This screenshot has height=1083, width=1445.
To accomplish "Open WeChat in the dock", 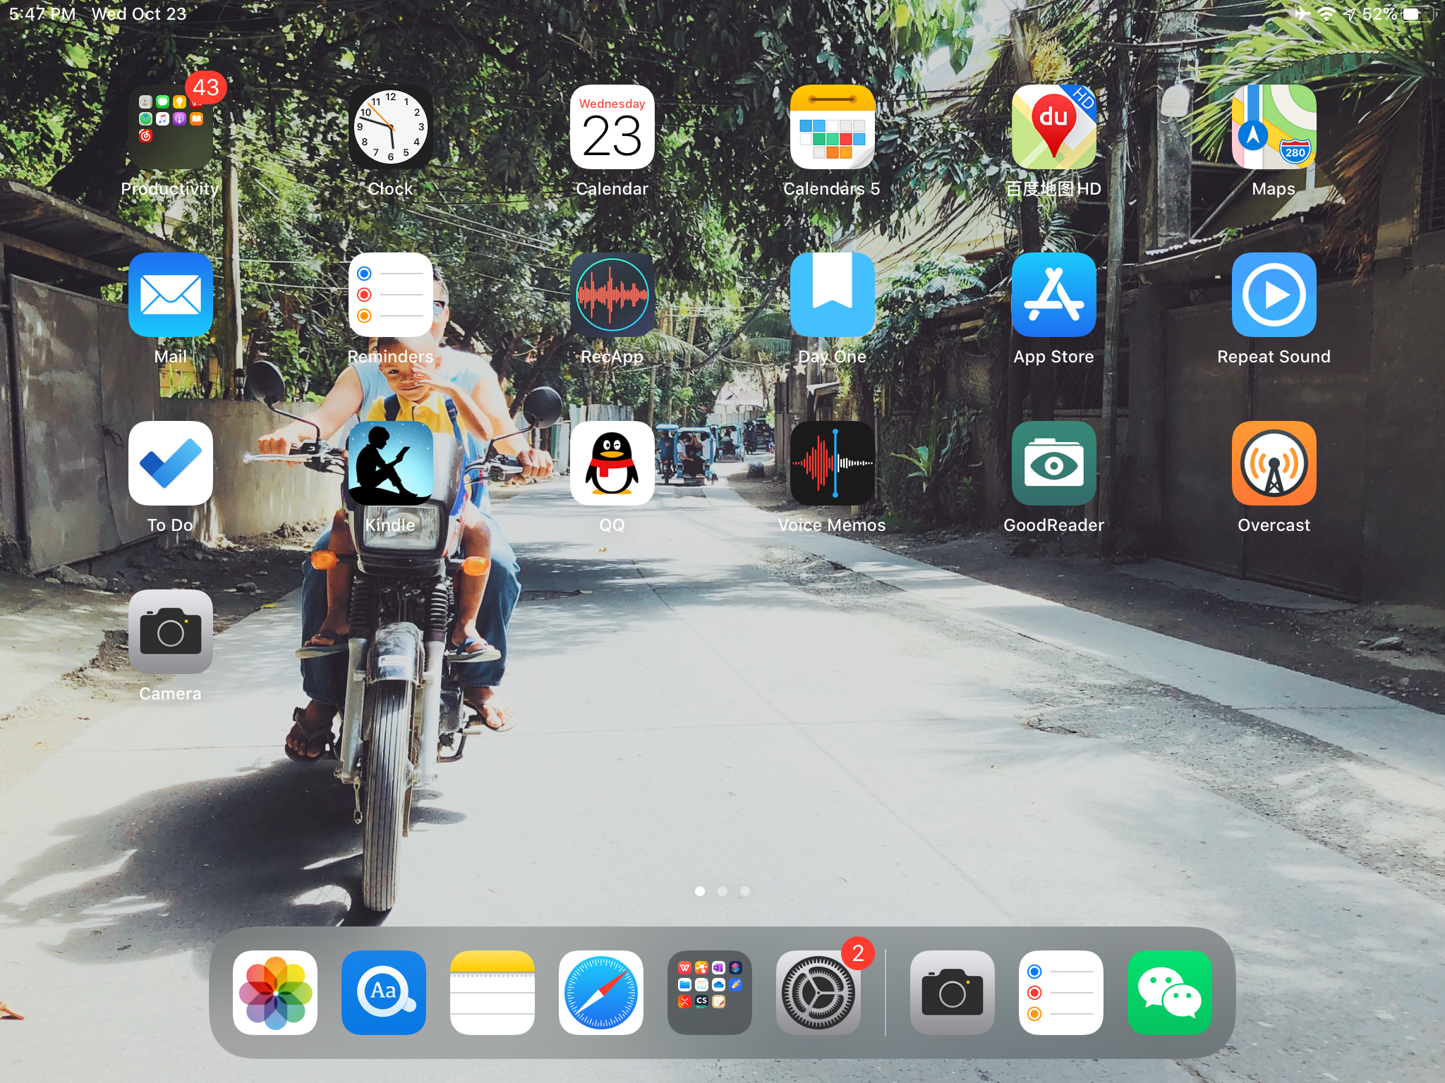I will 1169,992.
